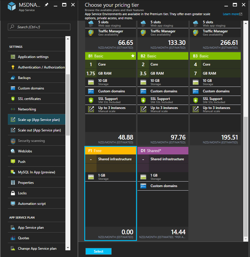Click the 0.00 NZD/month price
The width and height of the screenshot is (250, 257).
click(127, 232)
